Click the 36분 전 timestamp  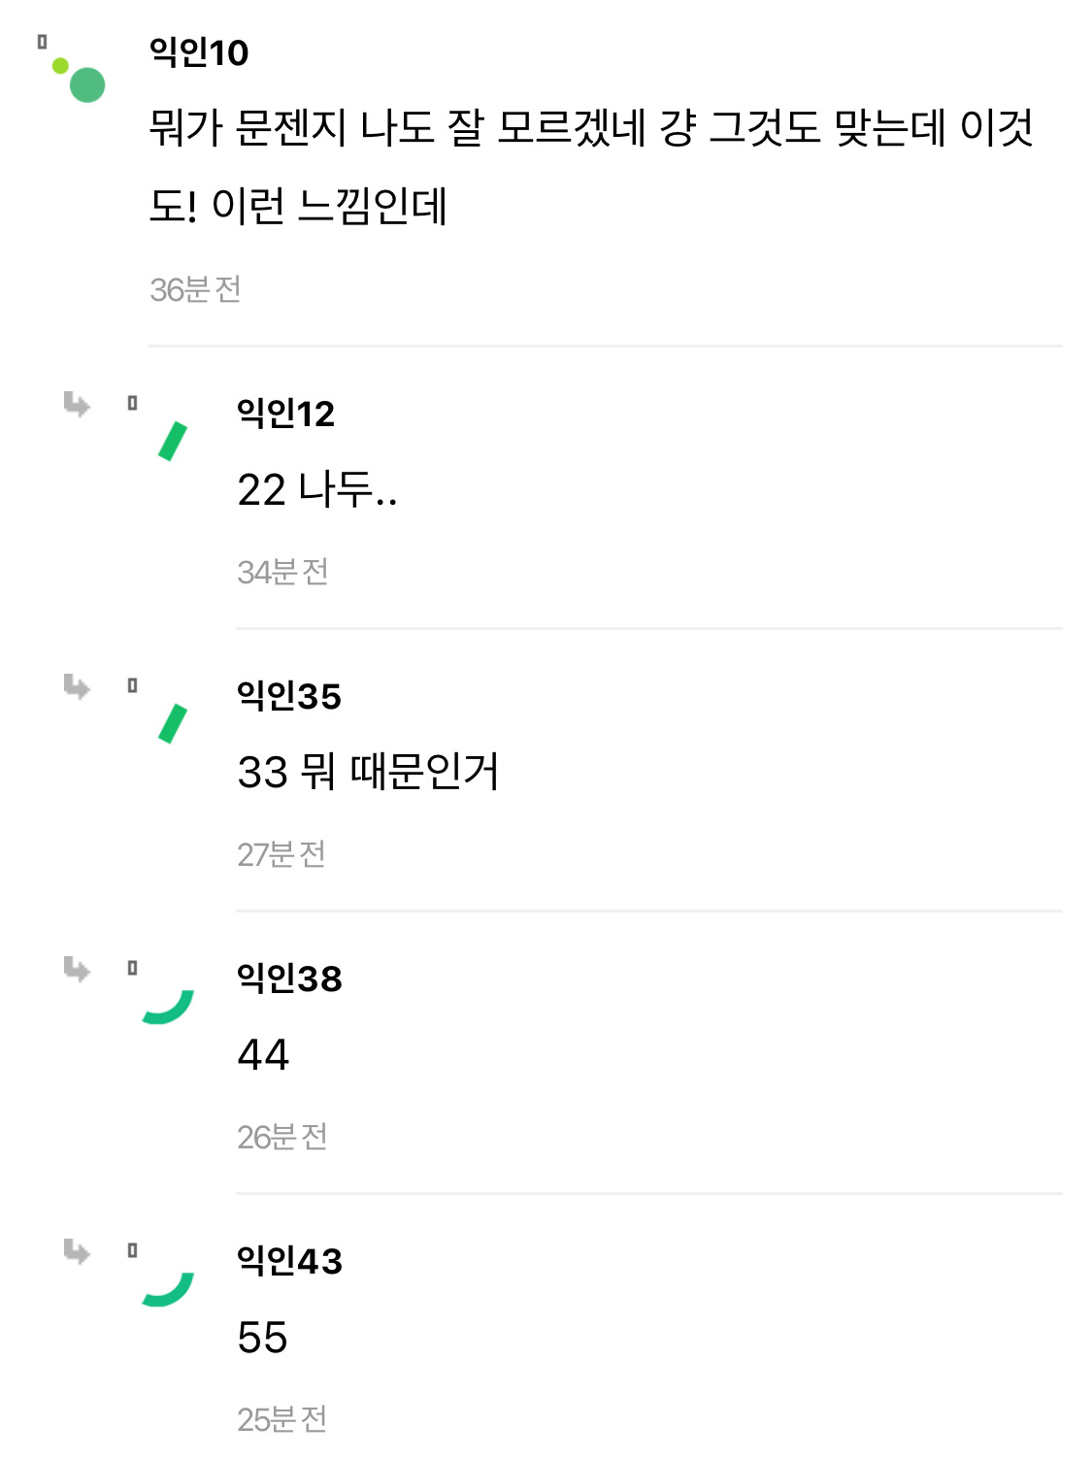[195, 289]
